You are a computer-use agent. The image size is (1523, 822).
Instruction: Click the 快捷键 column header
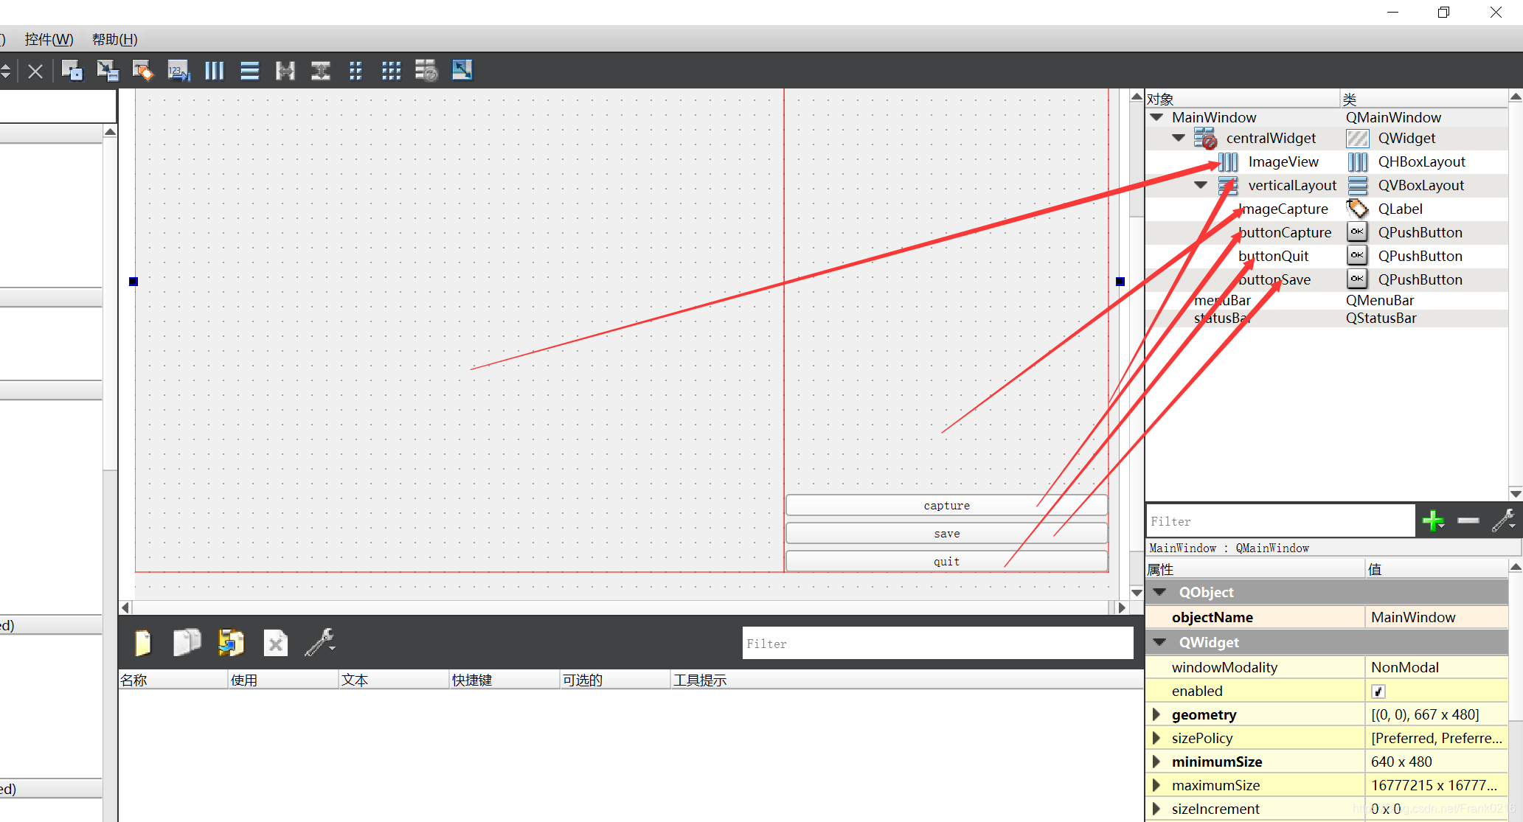504,680
